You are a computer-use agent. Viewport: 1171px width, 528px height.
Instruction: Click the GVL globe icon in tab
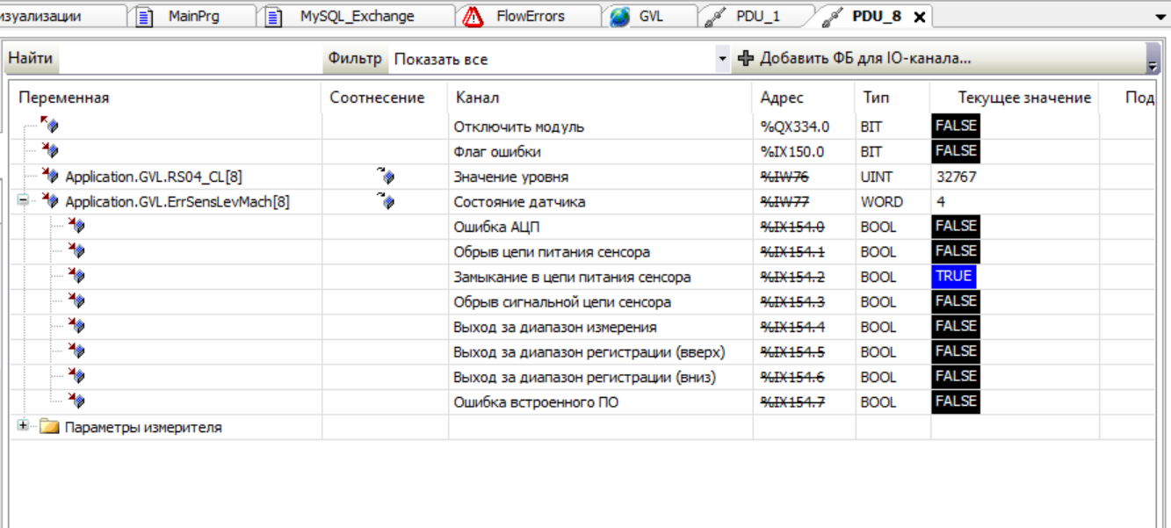point(620,16)
